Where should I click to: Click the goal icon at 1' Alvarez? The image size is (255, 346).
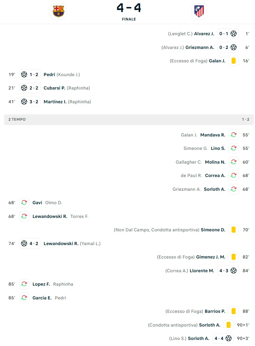click(234, 34)
